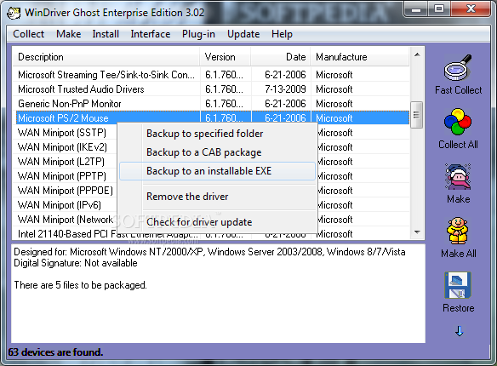
Task: Choose Backup to an installable EXE
Action: (x=218, y=171)
